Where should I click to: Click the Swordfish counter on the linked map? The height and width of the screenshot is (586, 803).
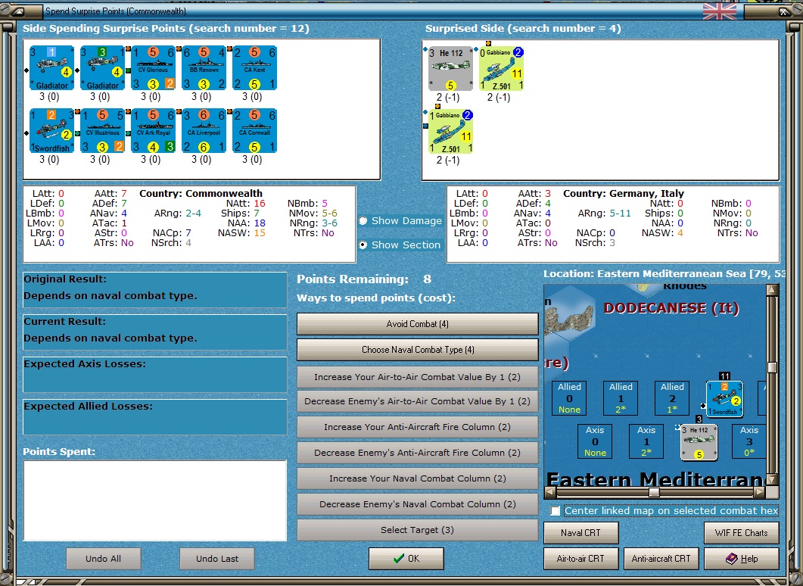(x=724, y=399)
